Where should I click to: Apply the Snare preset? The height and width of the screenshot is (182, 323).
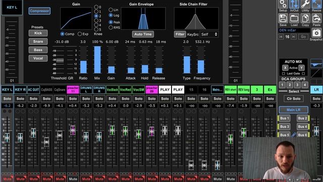[38, 41]
